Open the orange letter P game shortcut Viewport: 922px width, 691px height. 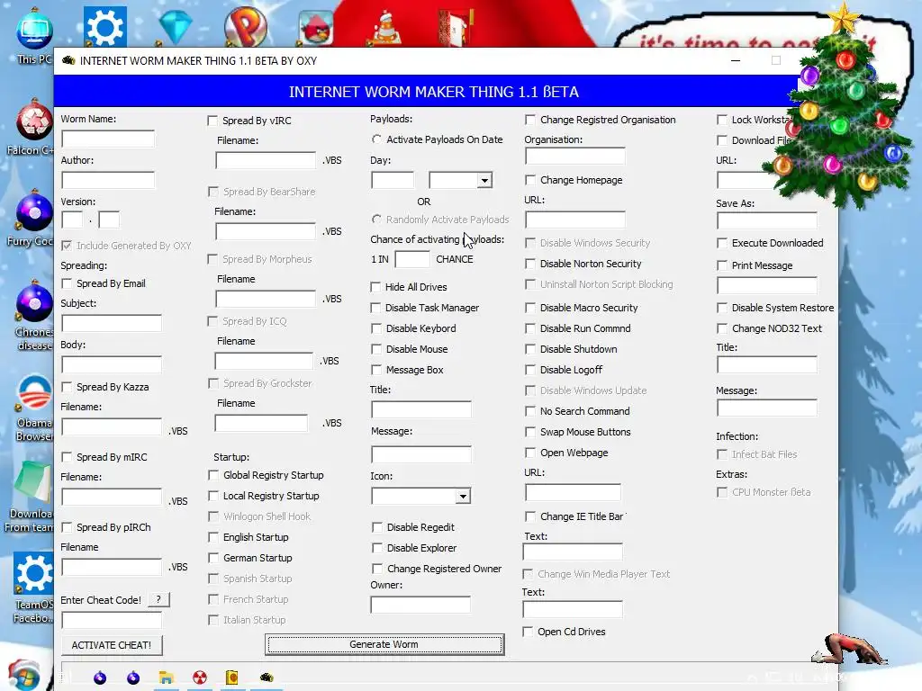coord(246,26)
